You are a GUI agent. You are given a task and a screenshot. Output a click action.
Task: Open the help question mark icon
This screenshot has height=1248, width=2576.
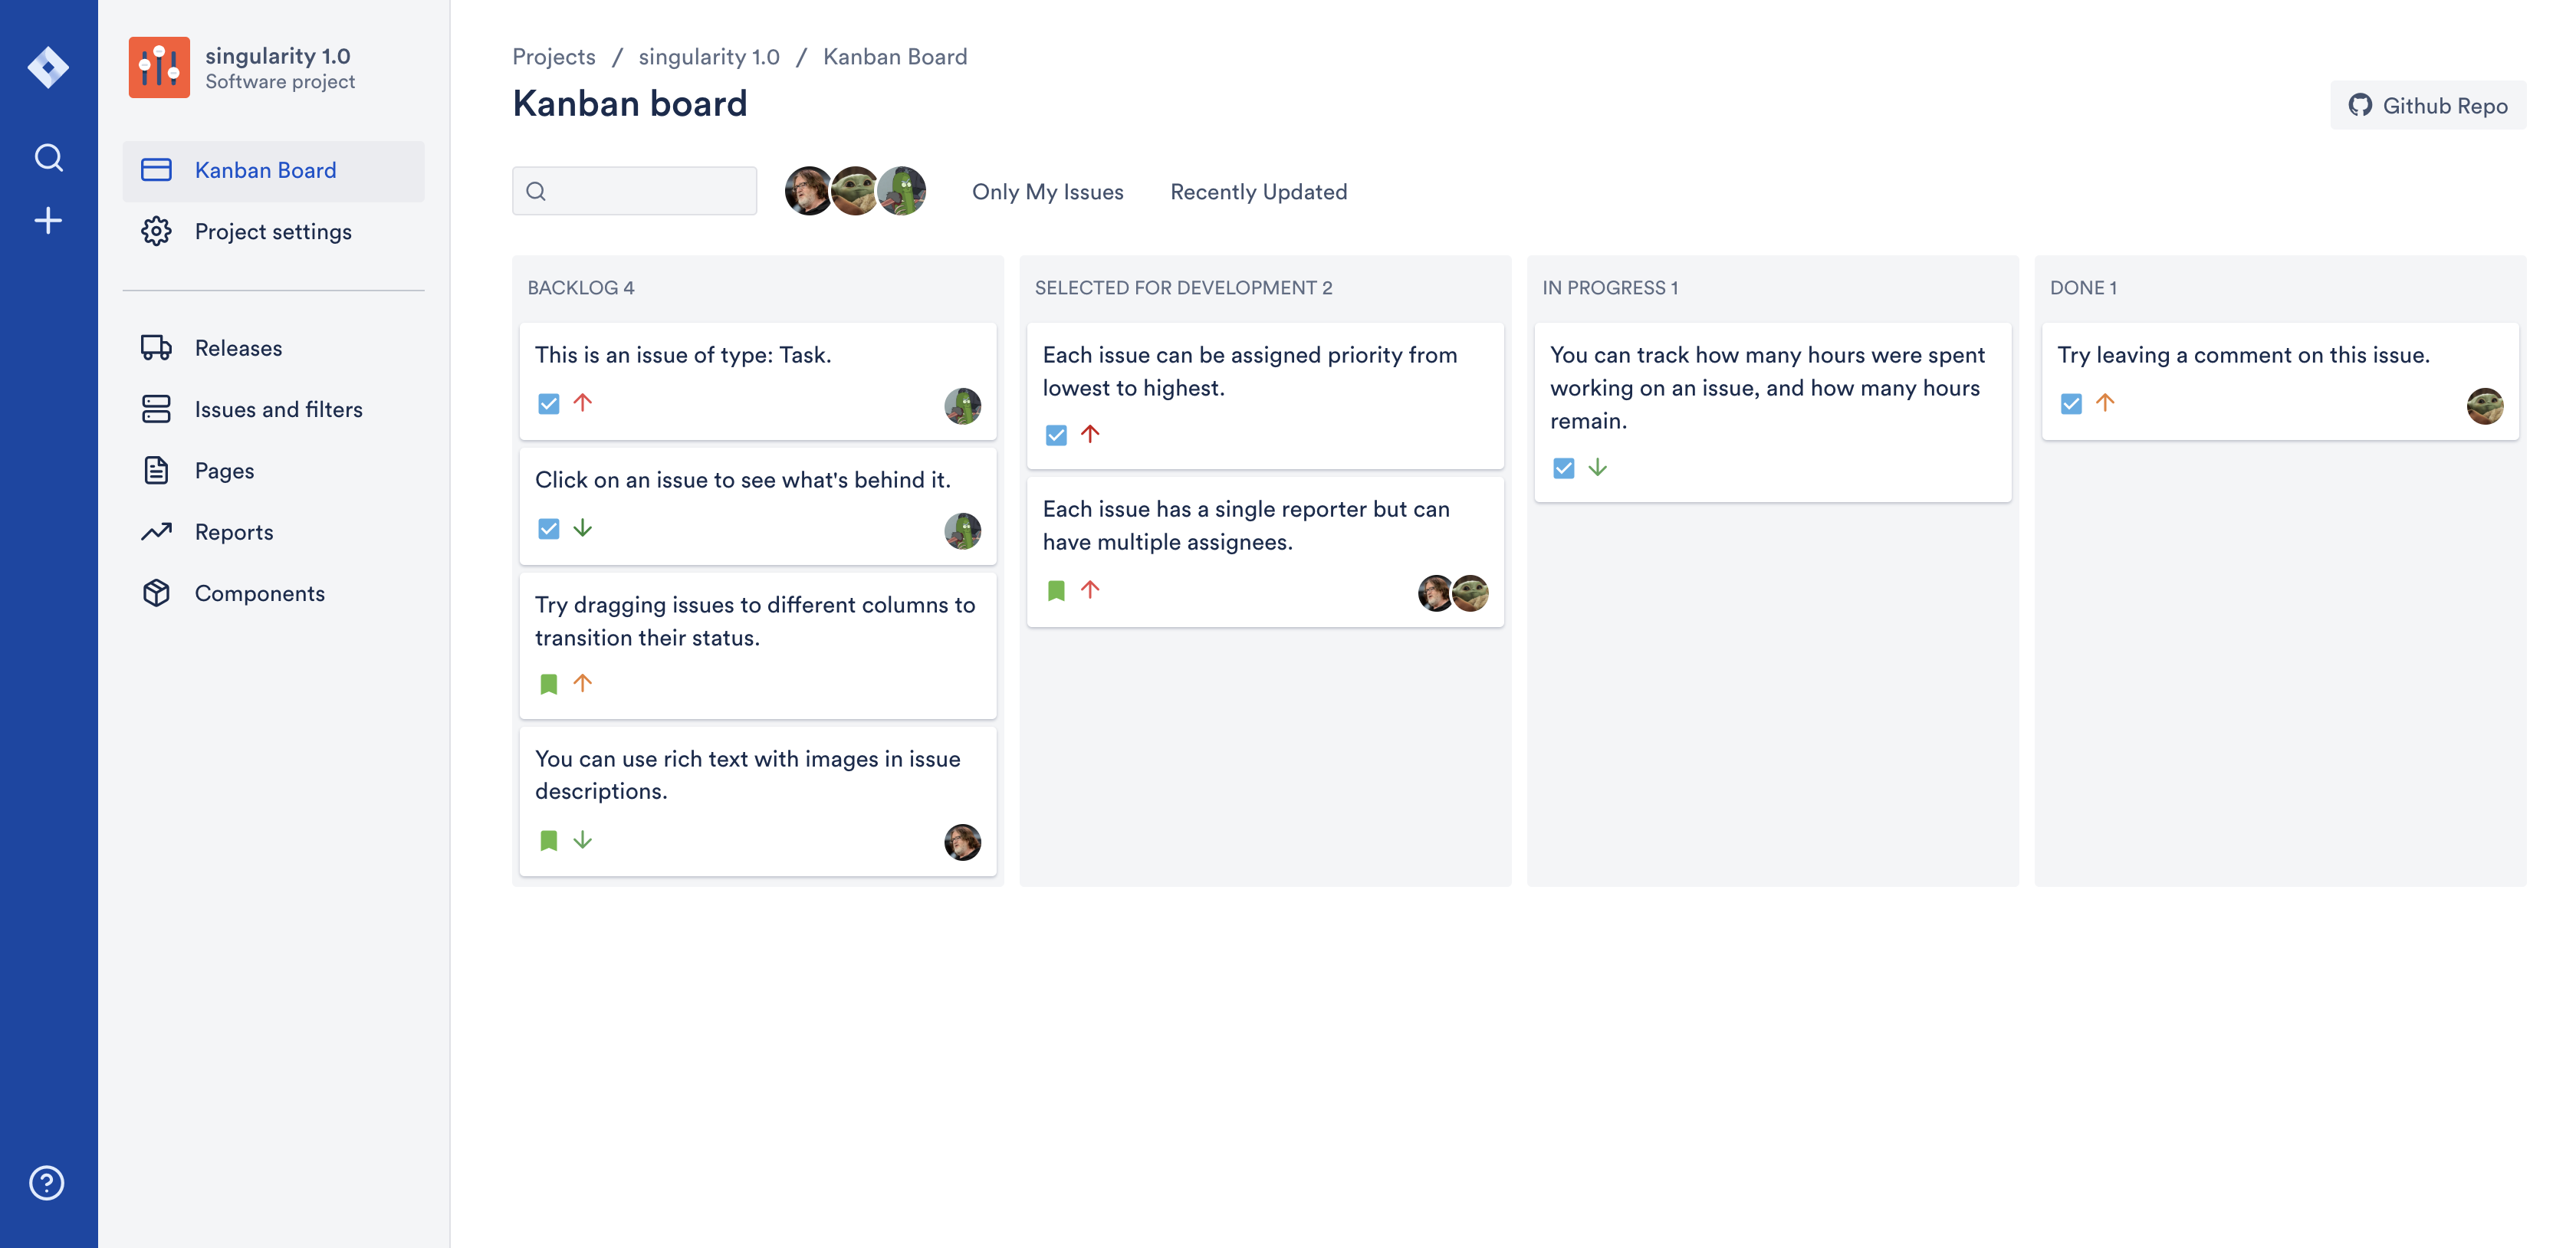coord(47,1183)
